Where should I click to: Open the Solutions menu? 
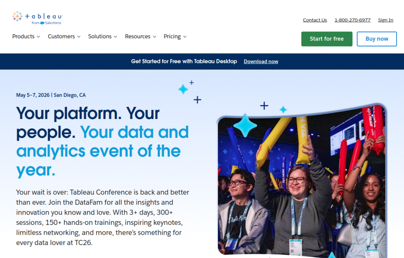102,36
